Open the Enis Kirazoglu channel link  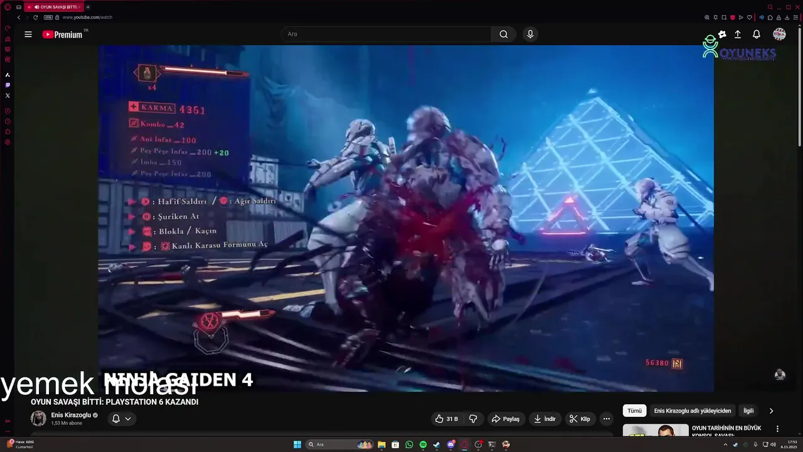tap(71, 416)
